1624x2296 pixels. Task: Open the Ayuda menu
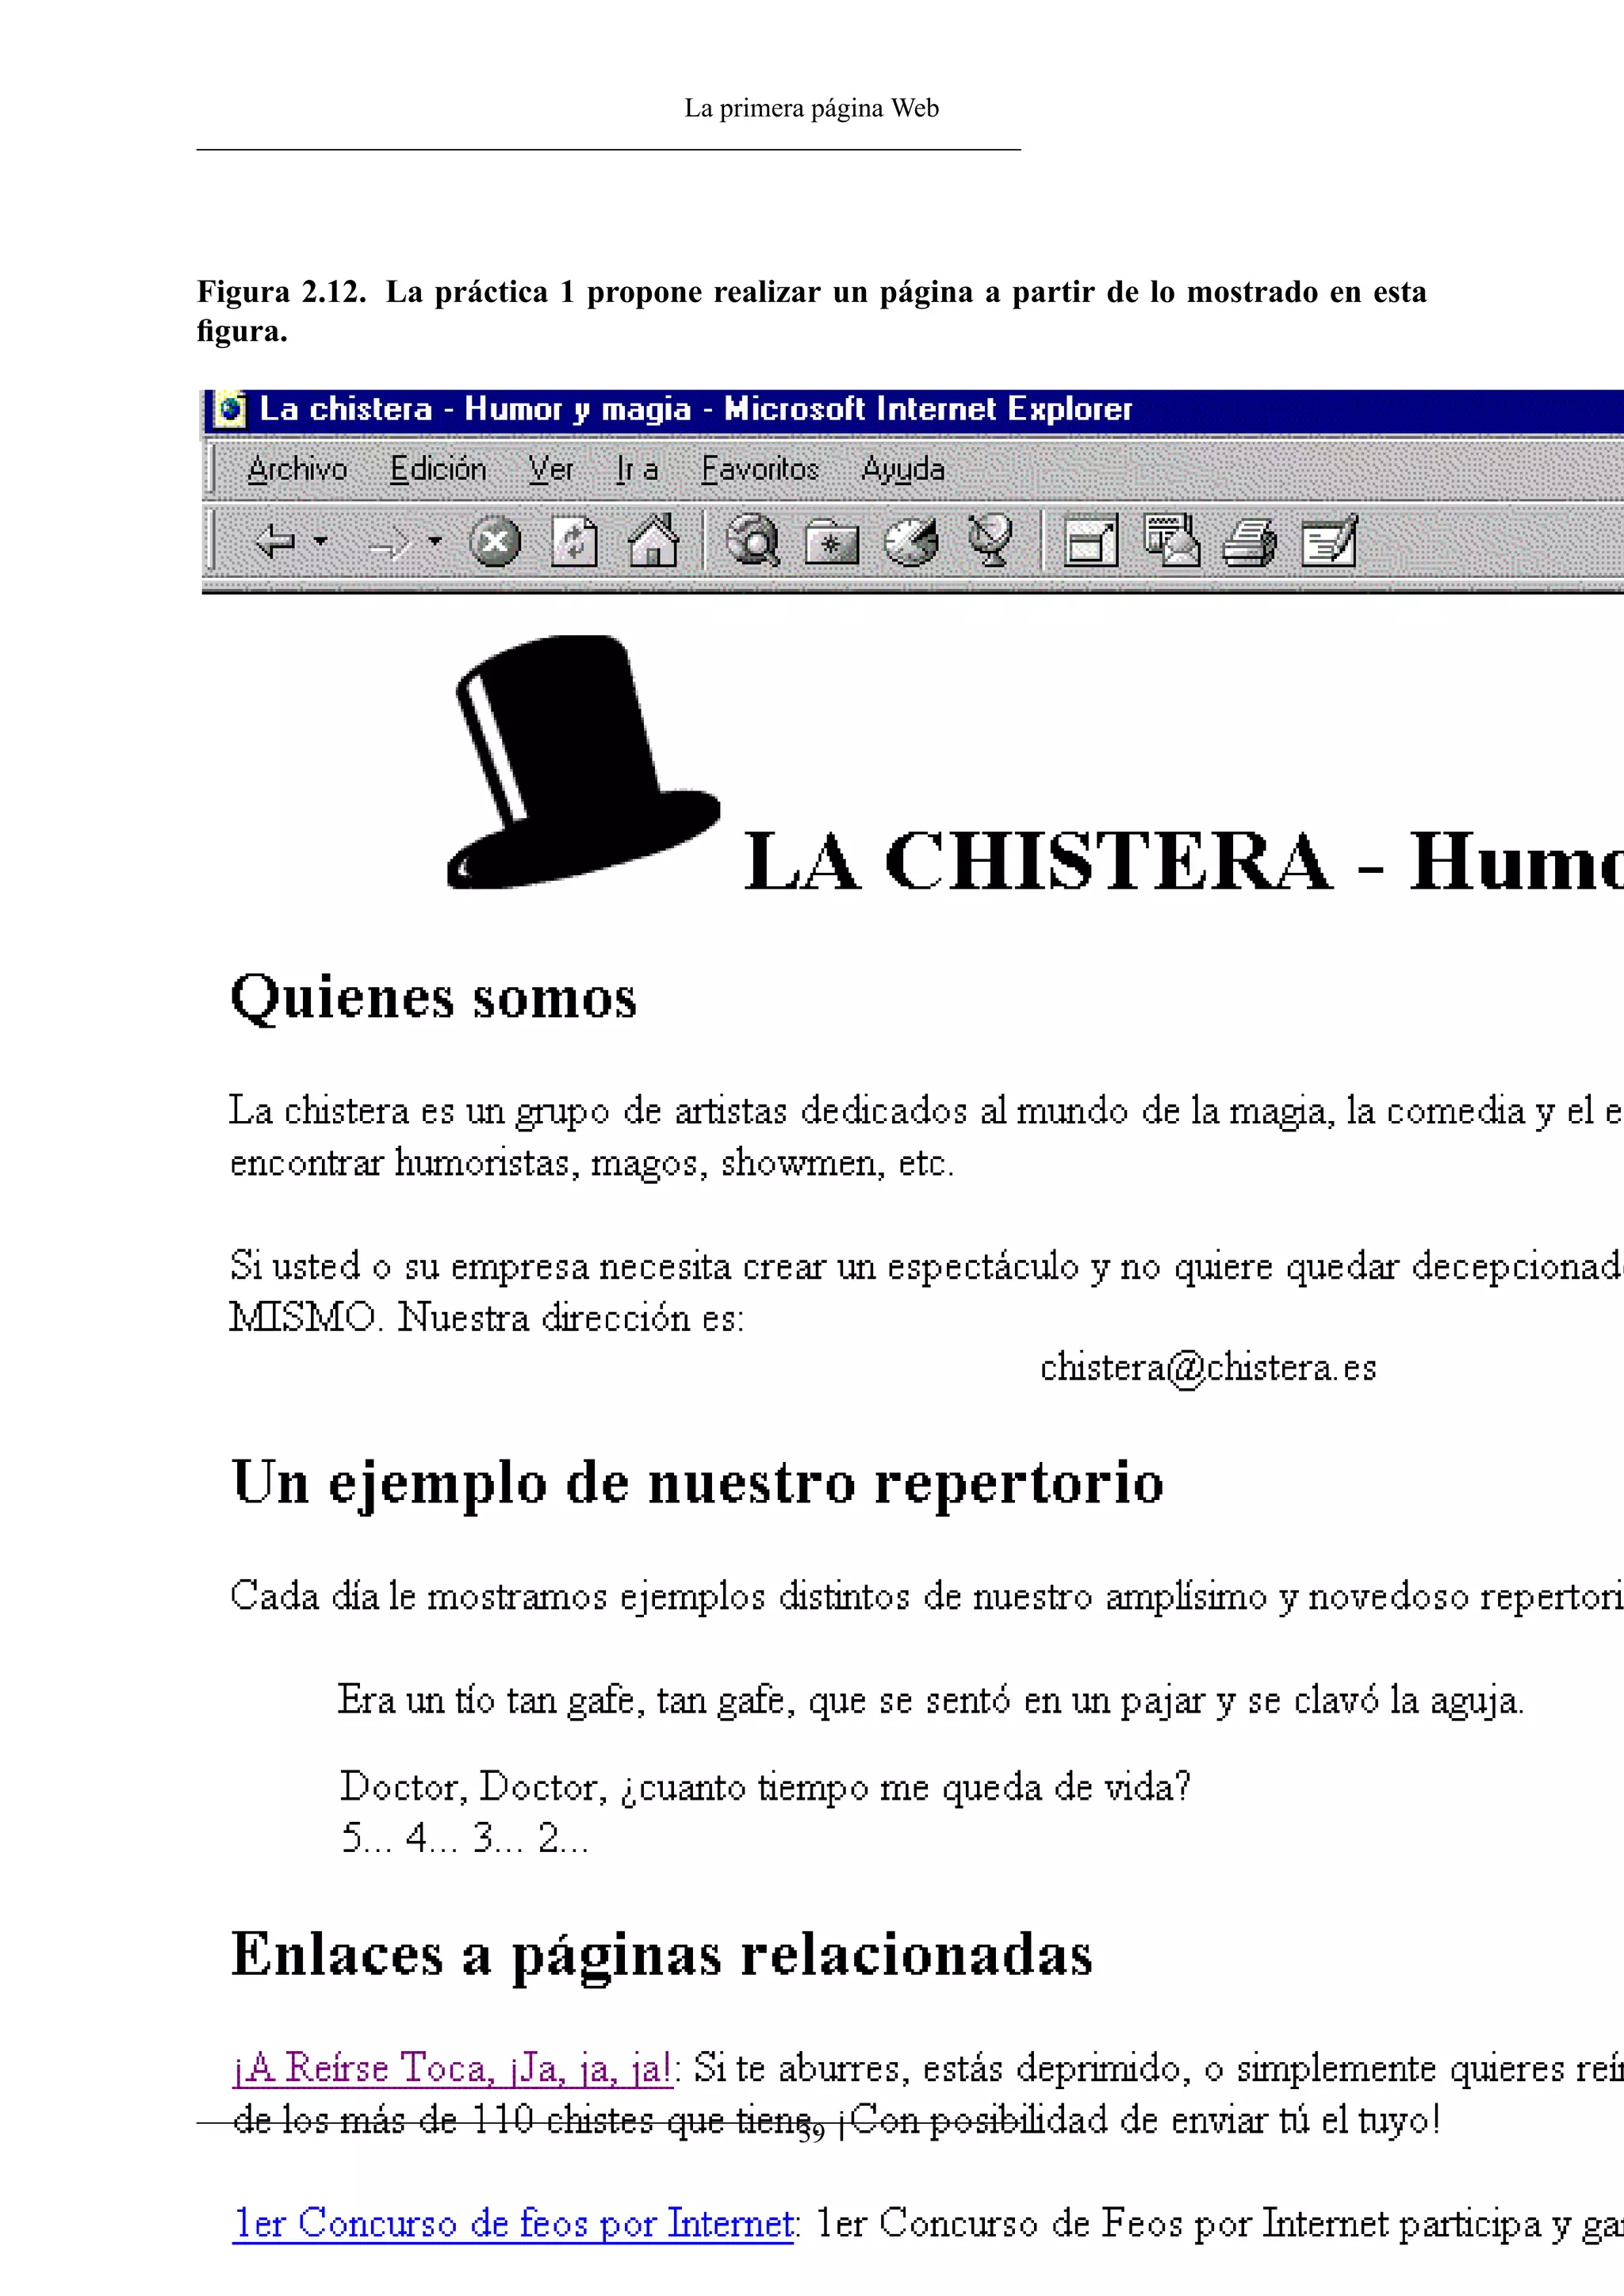coord(903,469)
